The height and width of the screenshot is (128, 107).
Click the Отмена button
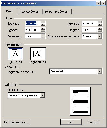(94, 122)
